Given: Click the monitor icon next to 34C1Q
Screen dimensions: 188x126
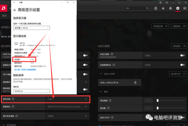Looking at the screenshot, I should [x=16, y=44].
